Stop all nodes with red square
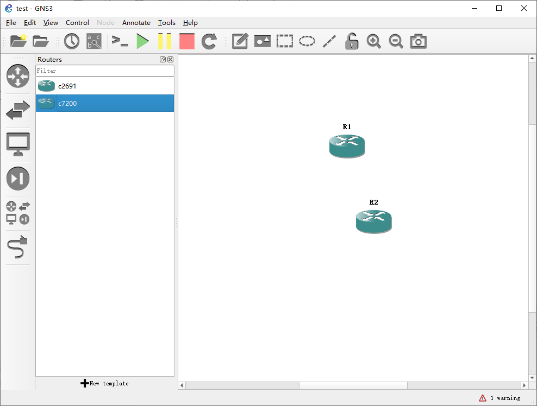 (187, 41)
